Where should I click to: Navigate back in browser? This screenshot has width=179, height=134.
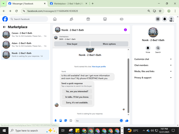(4, 11)
